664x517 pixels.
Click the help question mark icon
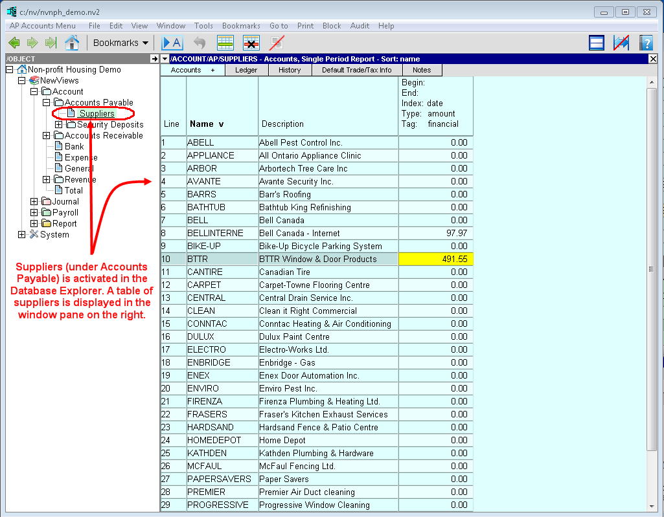[x=645, y=43]
